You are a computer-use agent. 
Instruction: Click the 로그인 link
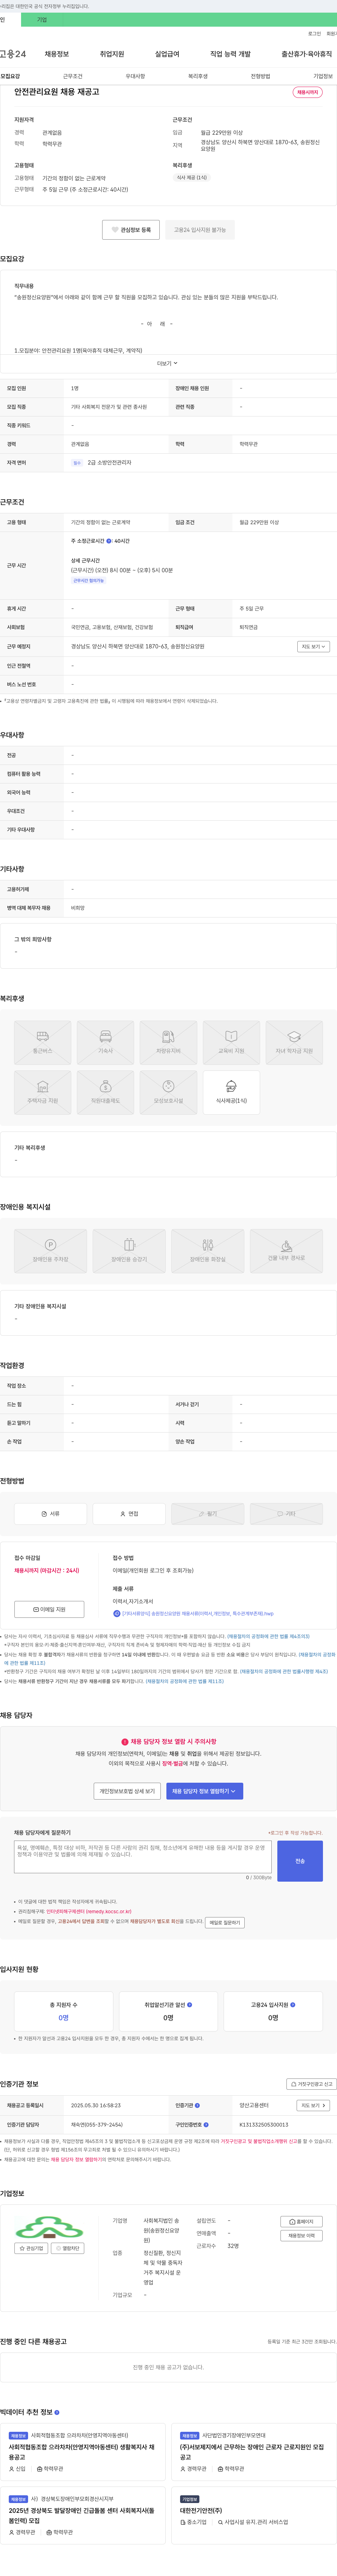pyautogui.click(x=314, y=34)
